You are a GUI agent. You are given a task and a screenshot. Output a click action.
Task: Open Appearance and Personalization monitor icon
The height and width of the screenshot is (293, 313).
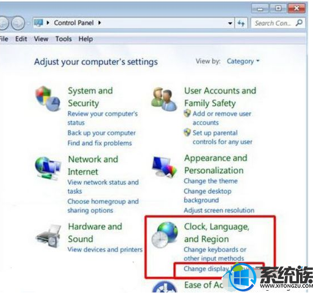pyautogui.click(x=164, y=166)
